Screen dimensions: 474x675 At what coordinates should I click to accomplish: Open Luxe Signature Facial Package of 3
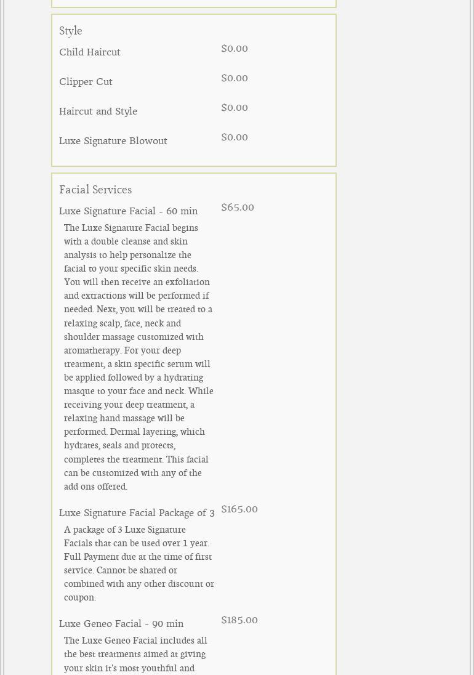click(137, 513)
